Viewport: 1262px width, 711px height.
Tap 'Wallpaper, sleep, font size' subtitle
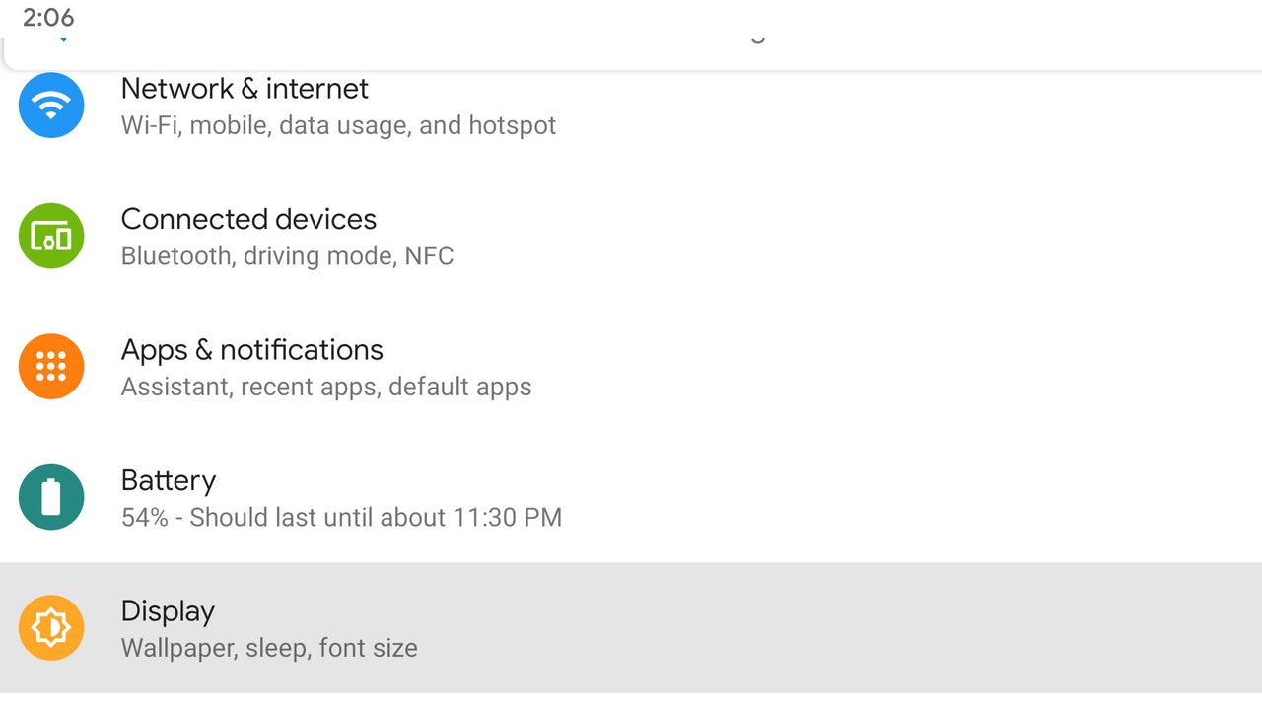[269, 648]
